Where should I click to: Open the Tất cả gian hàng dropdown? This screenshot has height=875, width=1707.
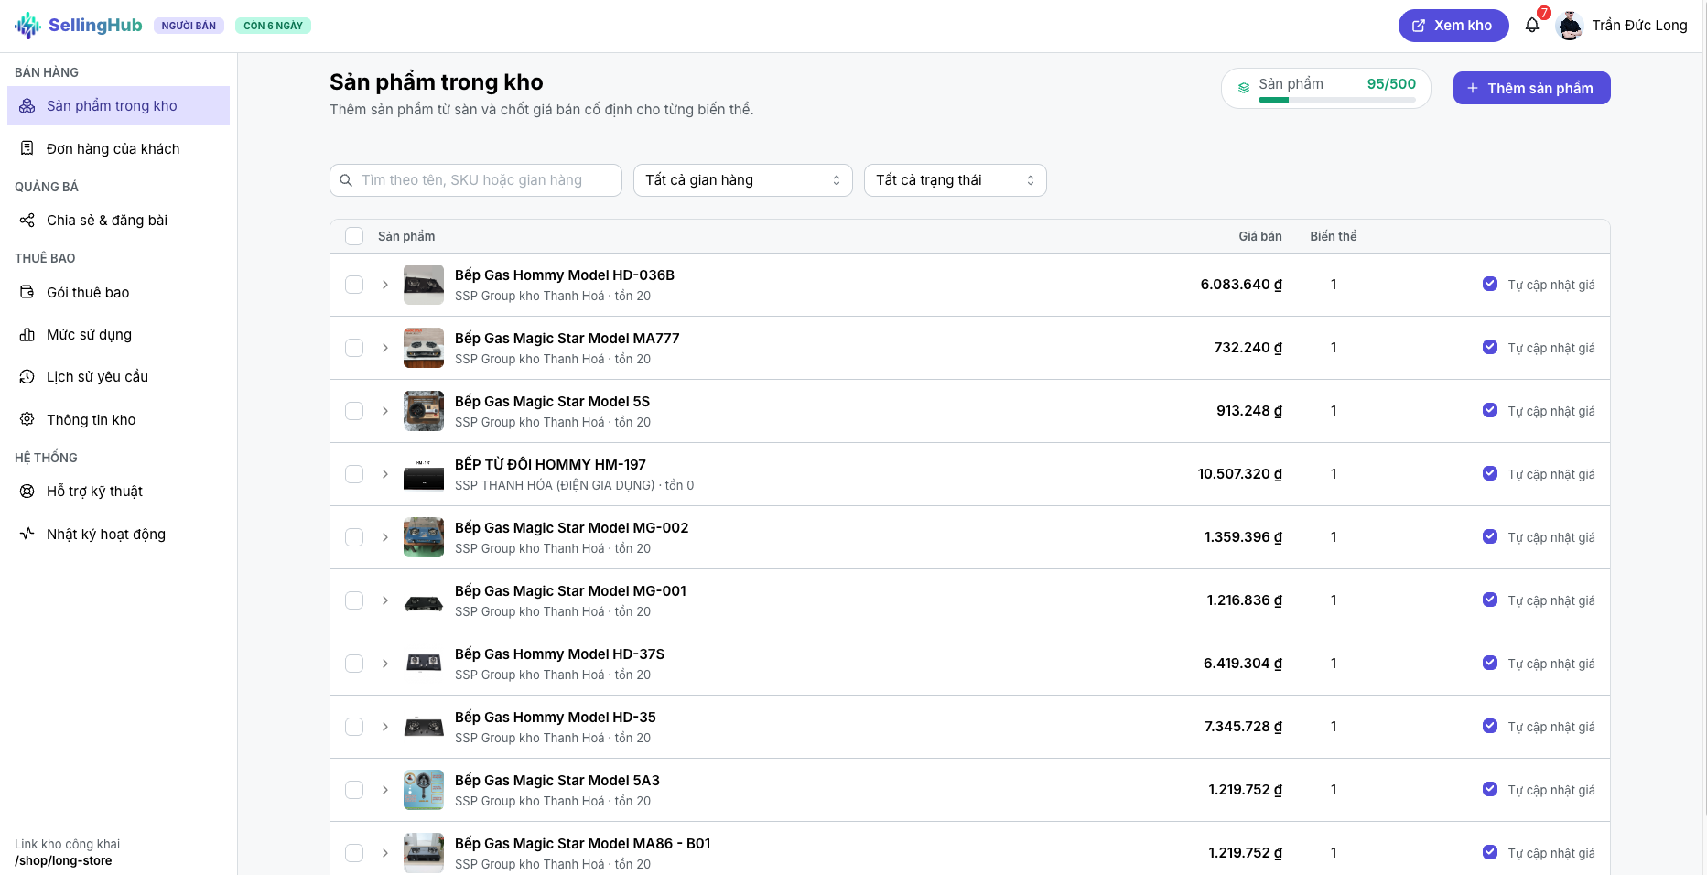click(x=743, y=180)
